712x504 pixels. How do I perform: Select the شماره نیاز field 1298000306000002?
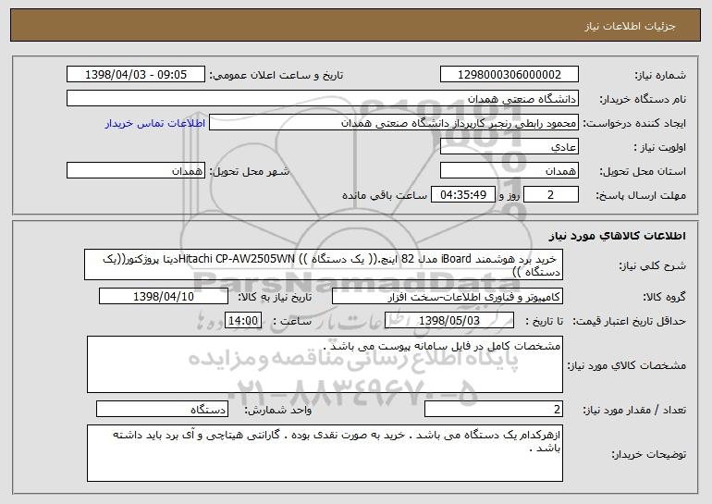(x=509, y=74)
